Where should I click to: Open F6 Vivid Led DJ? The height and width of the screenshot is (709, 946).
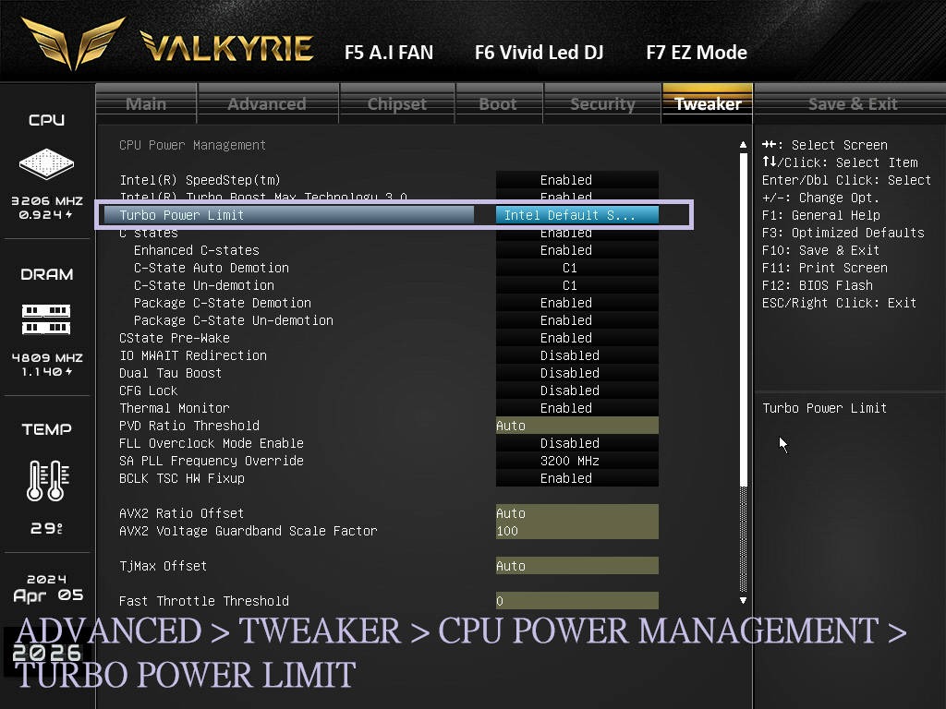click(539, 53)
